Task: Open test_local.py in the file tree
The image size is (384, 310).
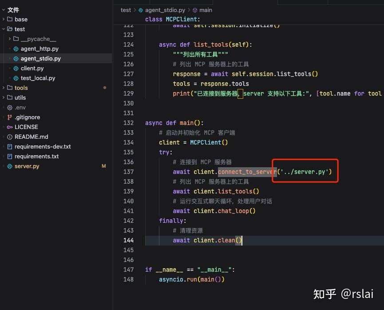Action: (x=38, y=78)
